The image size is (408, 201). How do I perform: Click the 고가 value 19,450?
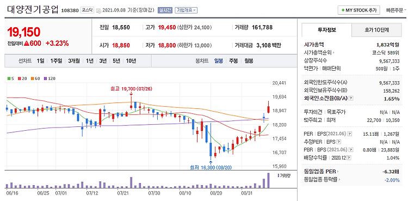coord(166,27)
